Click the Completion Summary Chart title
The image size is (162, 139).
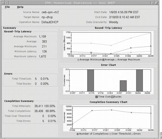click(x=108, y=102)
